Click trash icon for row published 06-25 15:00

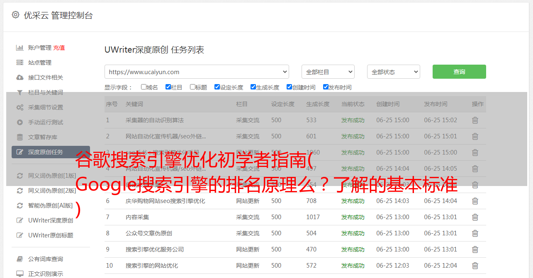pos(475,152)
